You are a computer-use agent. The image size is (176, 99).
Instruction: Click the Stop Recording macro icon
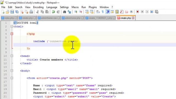142,12
